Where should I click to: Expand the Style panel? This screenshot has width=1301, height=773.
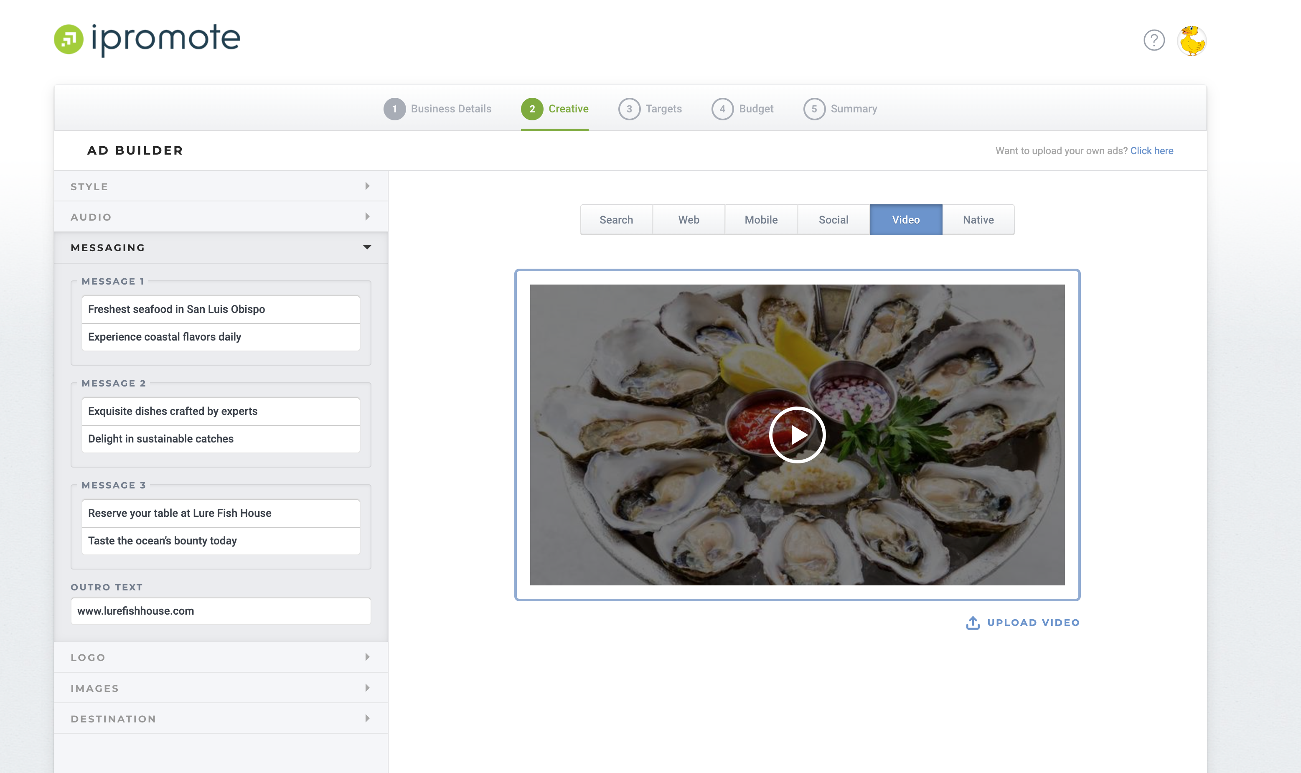pos(220,186)
